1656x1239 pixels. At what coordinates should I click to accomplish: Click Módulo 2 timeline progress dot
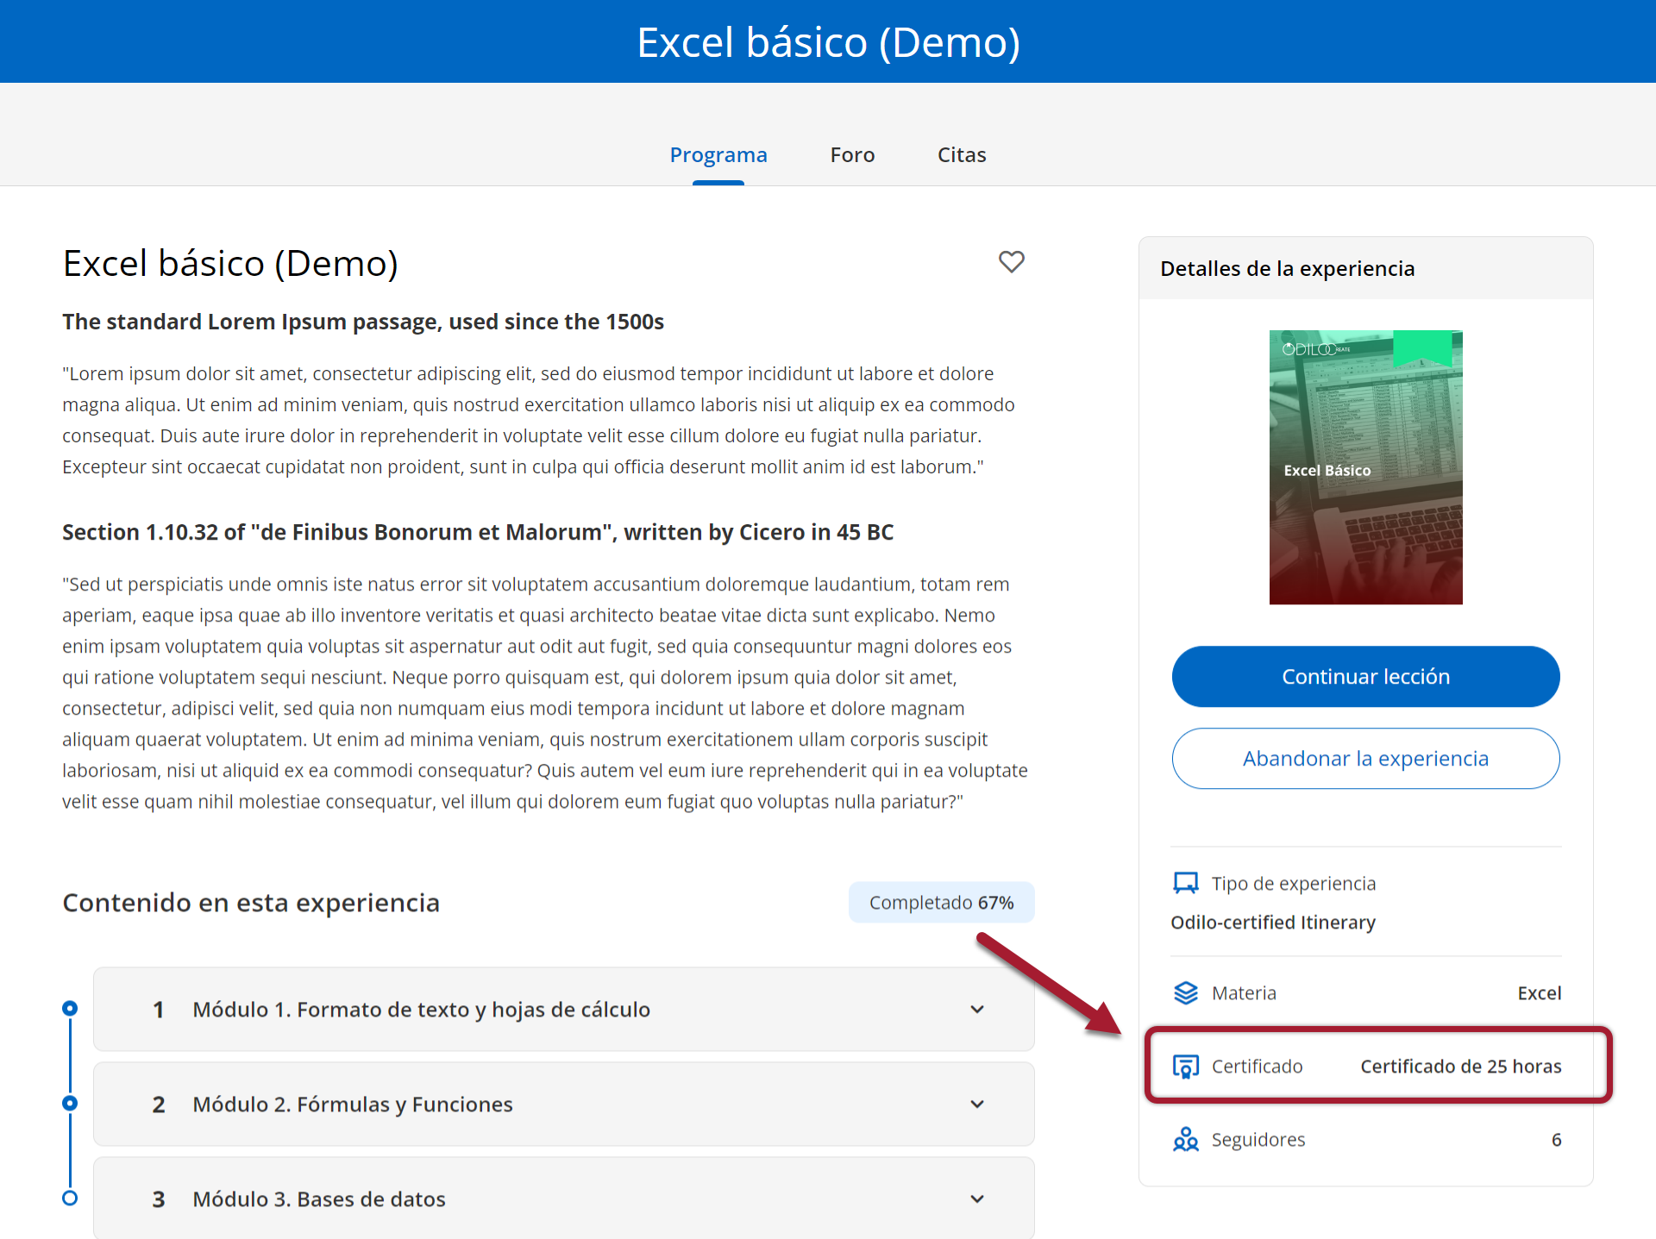click(x=70, y=1104)
